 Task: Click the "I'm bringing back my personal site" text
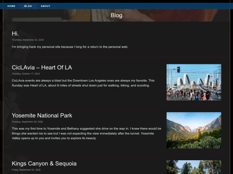tap(70, 47)
